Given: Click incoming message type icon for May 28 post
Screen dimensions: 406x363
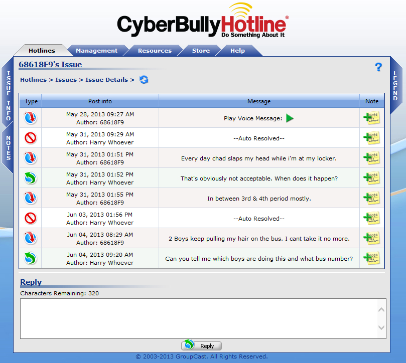Looking at the screenshot, I should point(30,118).
